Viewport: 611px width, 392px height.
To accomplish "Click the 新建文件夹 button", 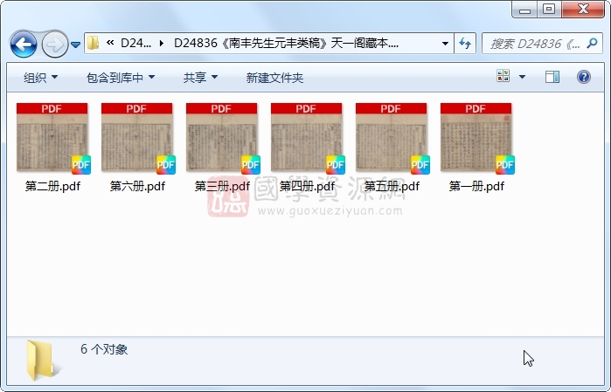I will tap(274, 78).
